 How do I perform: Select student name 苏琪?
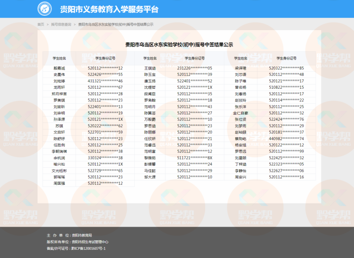click(x=59, y=126)
